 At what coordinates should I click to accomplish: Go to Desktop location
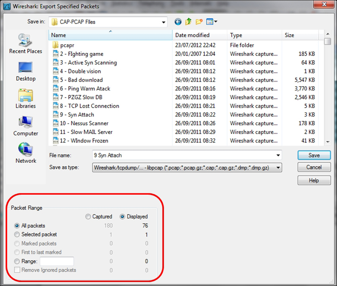pyautogui.click(x=26, y=71)
